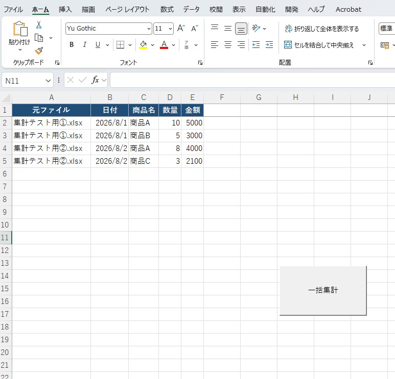The width and height of the screenshot is (395, 379).
Task: Click the select-all corner triangle
Action: 6,97
